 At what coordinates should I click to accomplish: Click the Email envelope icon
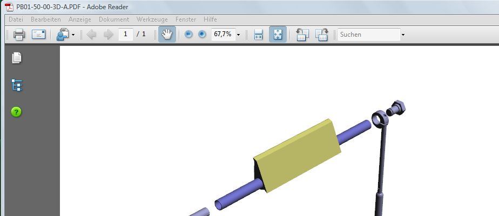coord(38,35)
